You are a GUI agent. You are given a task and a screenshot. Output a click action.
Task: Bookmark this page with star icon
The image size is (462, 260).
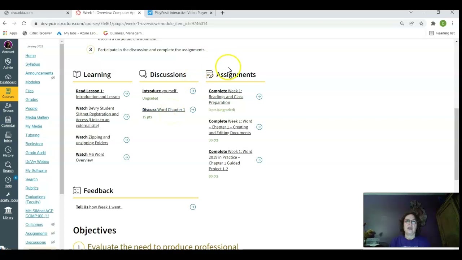421,23
